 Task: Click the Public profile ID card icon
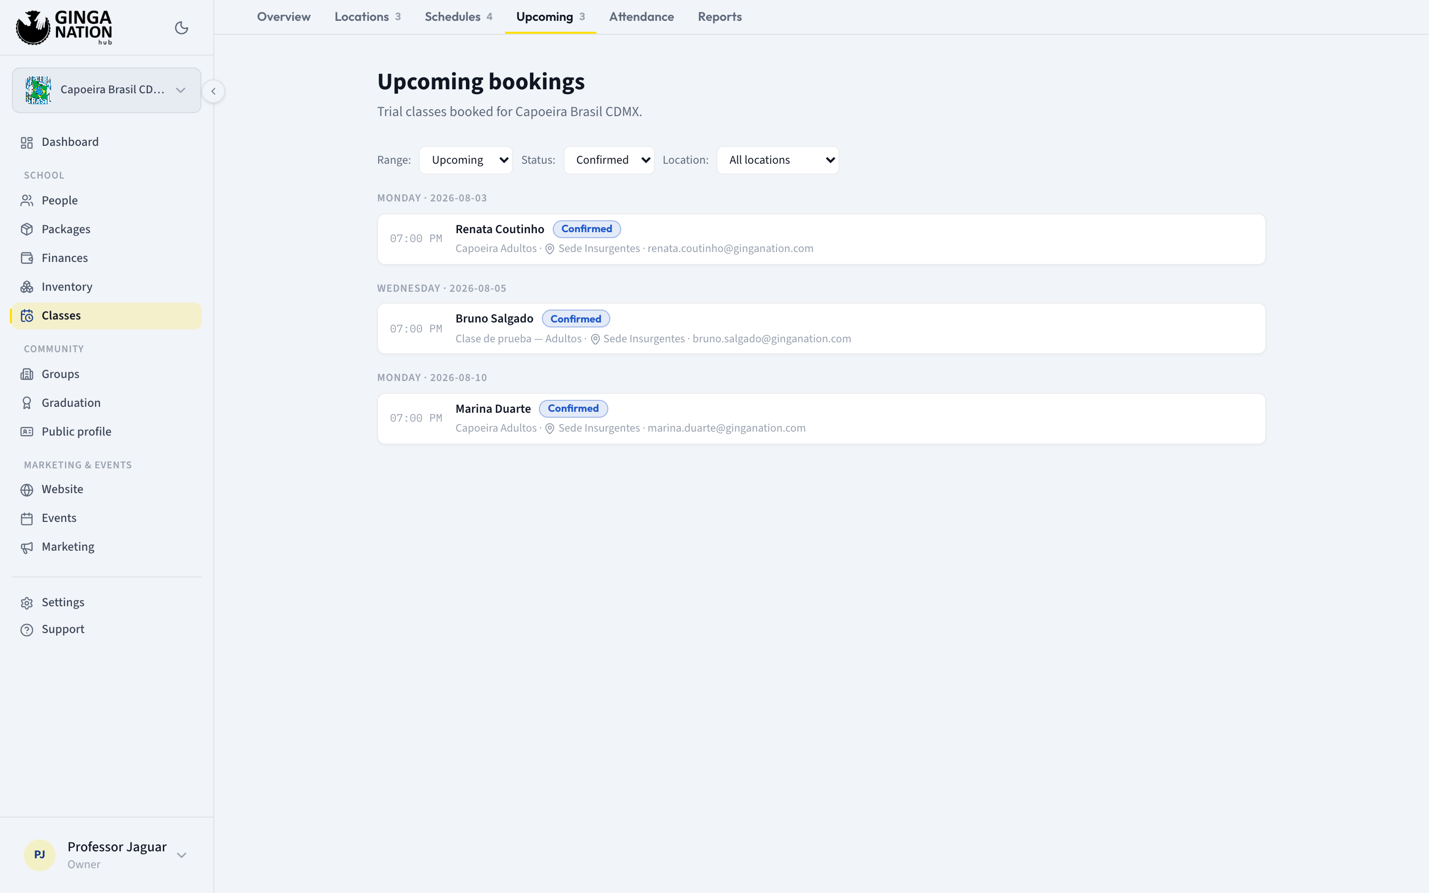(x=27, y=432)
